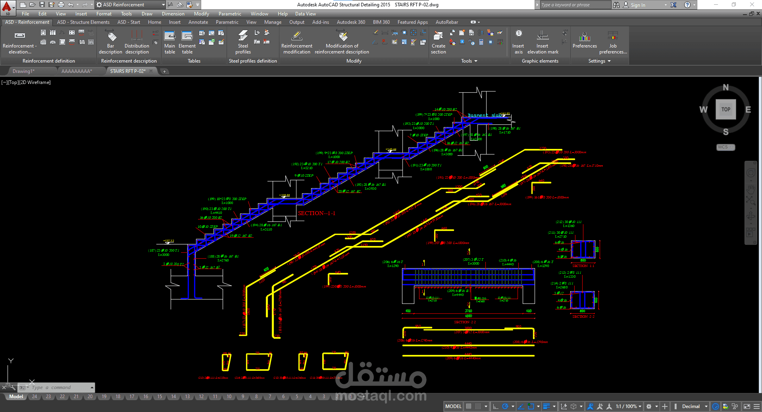Open the Dimension menu
The image size is (762, 412).
[173, 14]
